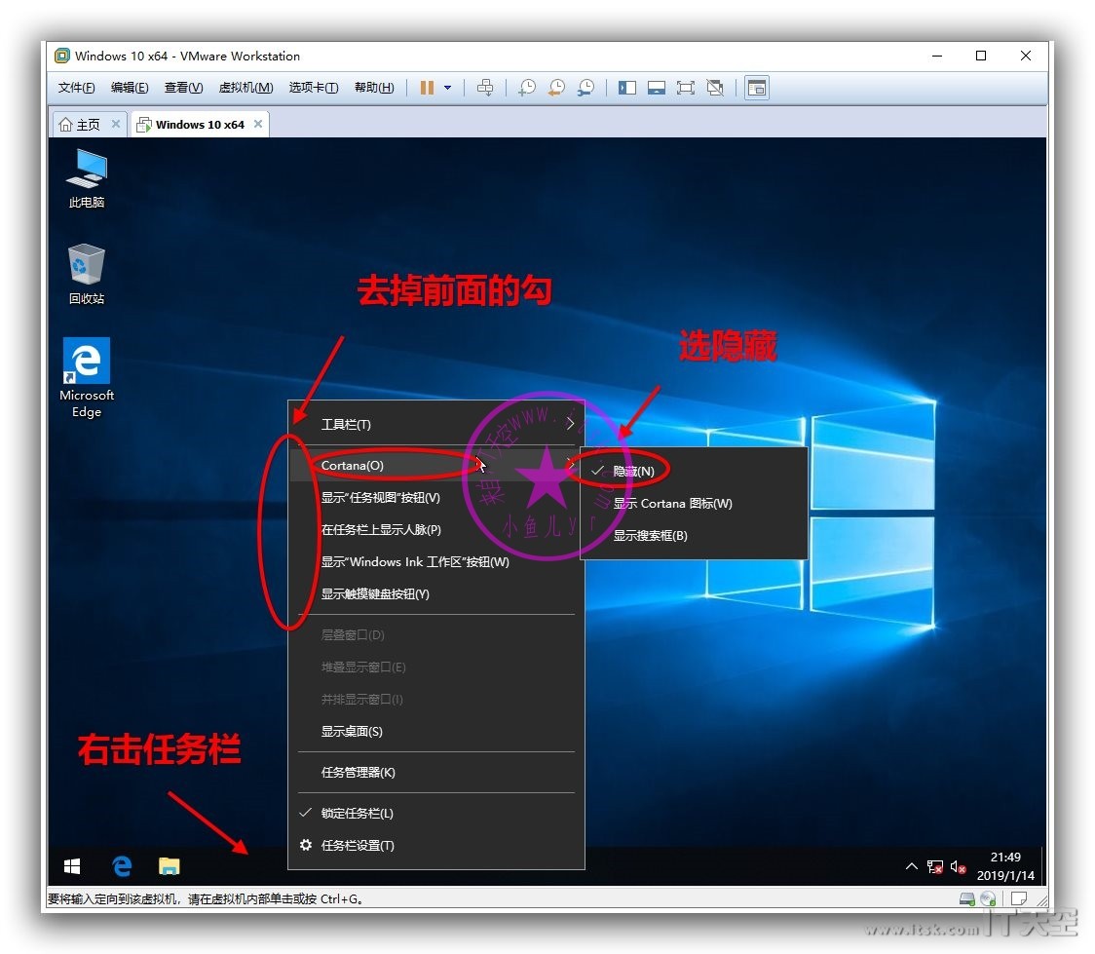Close the VMware Workstation window
This screenshot has width=1095, height=954.
(x=1026, y=56)
